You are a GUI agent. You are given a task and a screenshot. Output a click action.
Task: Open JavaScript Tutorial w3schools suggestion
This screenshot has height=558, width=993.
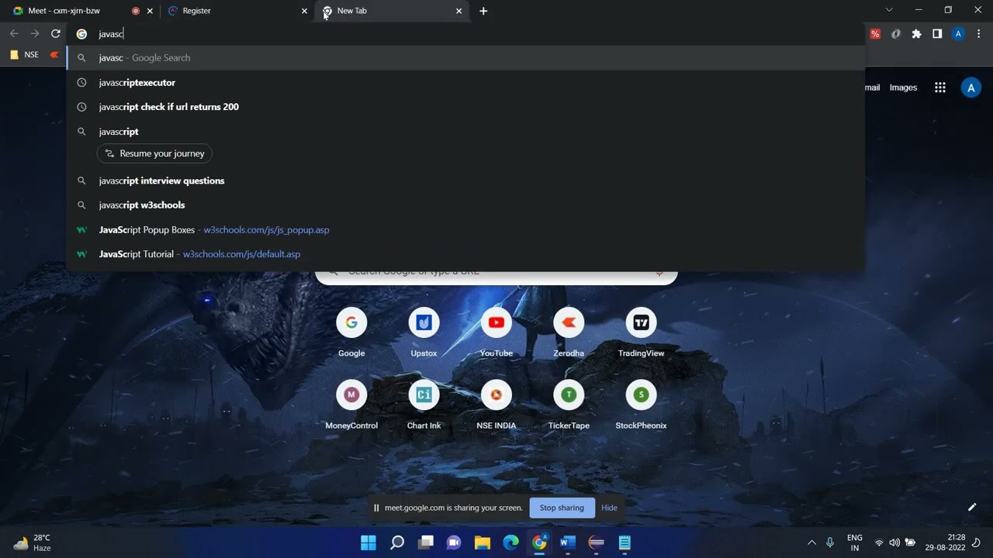(x=465, y=254)
